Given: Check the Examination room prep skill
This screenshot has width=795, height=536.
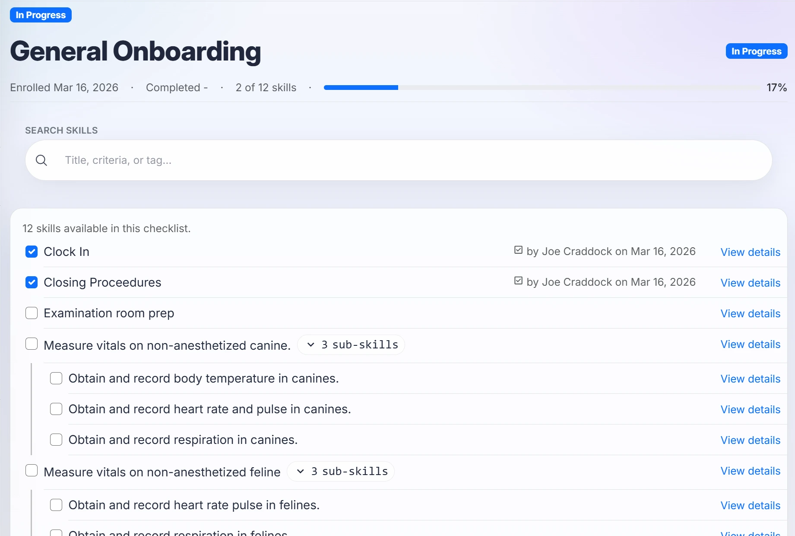Looking at the screenshot, I should pyautogui.click(x=32, y=313).
